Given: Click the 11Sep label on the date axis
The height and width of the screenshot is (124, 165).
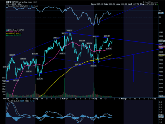Looking at the screenshot, I should coord(35,99).
